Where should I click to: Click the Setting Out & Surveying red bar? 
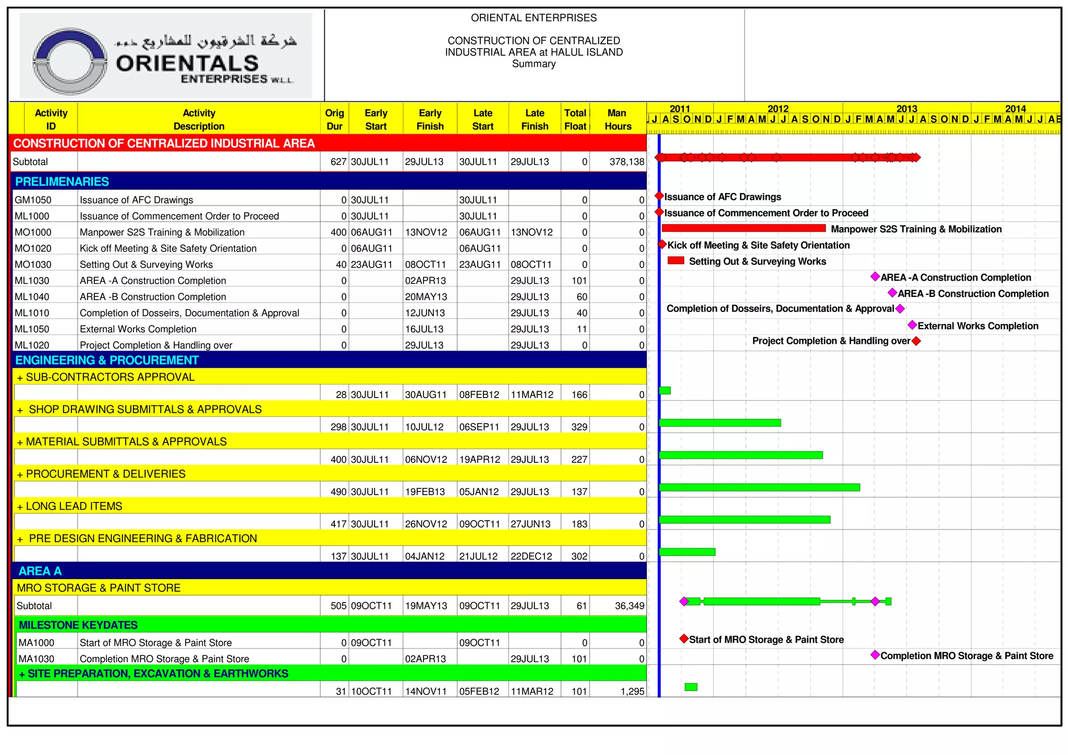click(x=676, y=260)
